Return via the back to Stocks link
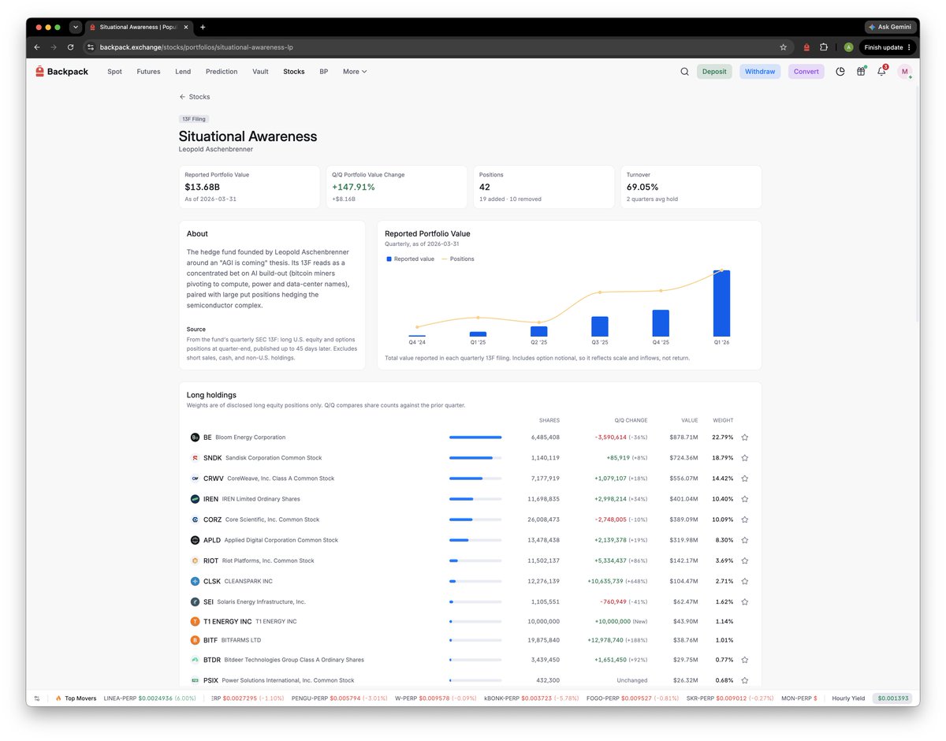Image resolution: width=946 pixels, height=741 pixels. point(195,97)
